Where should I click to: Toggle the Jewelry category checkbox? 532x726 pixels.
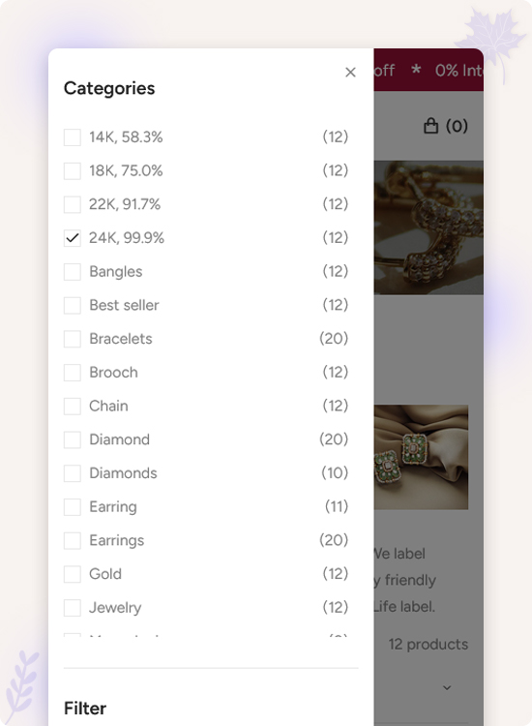(73, 608)
